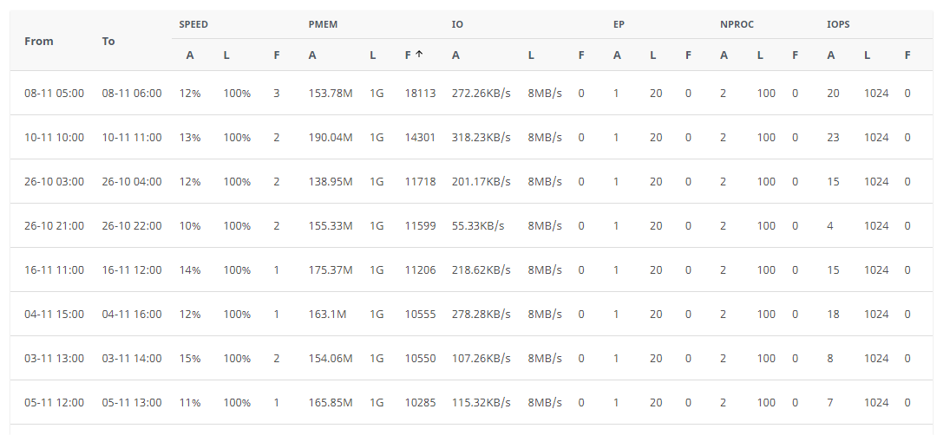Sort by the F column under IOPS
The height and width of the screenshot is (435, 950).
click(x=907, y=55)
